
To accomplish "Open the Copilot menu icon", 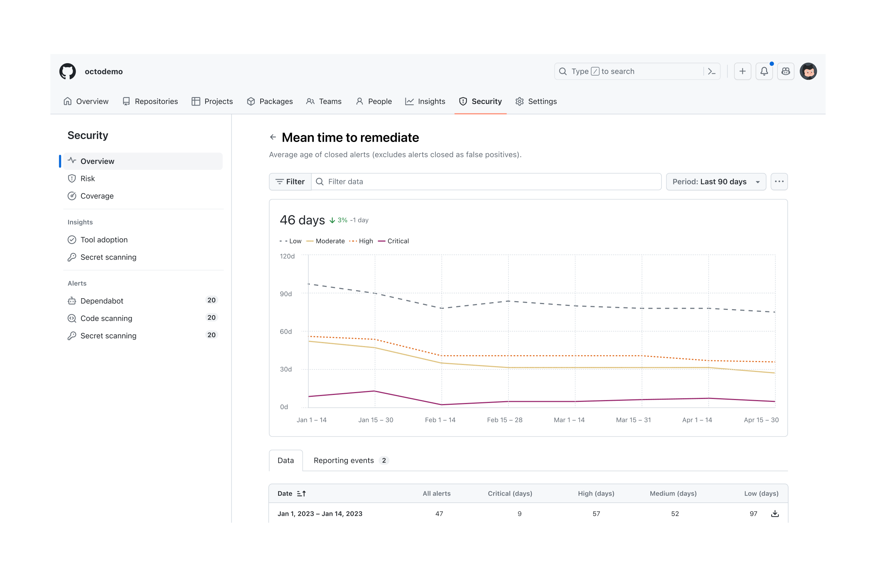I will 786,71.
